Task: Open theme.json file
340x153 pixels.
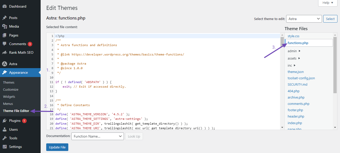Action: (x=296, y=72)
